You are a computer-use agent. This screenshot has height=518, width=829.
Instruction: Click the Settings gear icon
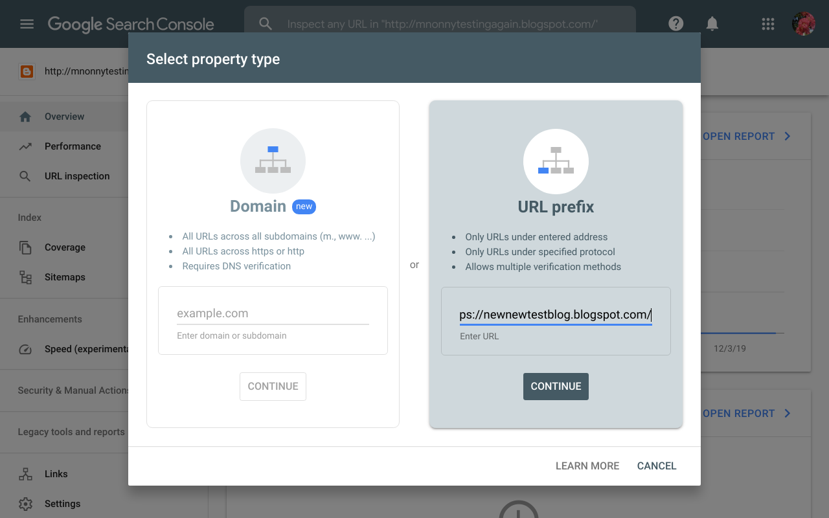pos(25,504)
